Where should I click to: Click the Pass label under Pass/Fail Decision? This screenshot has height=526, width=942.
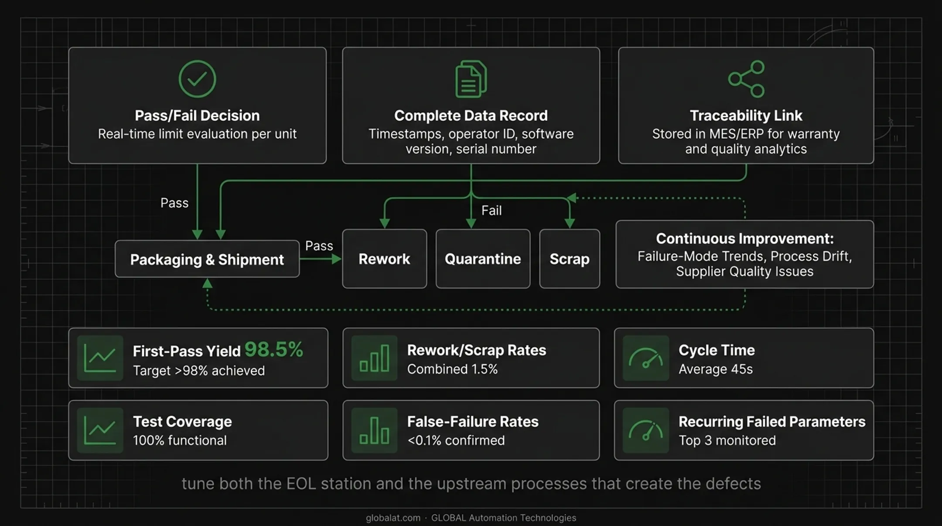click(174, 203)
